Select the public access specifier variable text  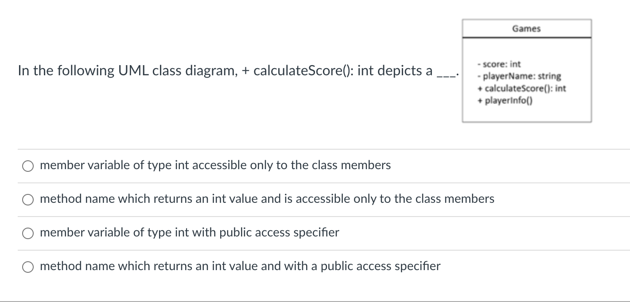[x=189, y=232]
